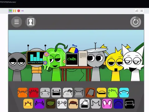Open the keyhole portrait button
The width and height of the screenshot is (149, 112).
[30, 22]
